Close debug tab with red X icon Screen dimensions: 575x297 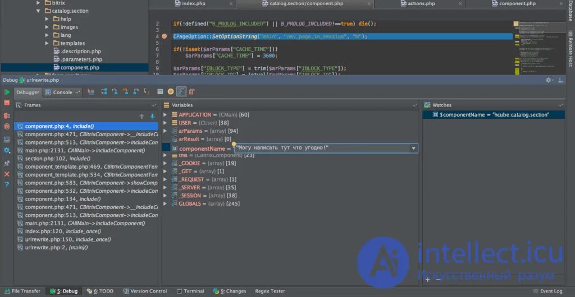pos(7,174)
